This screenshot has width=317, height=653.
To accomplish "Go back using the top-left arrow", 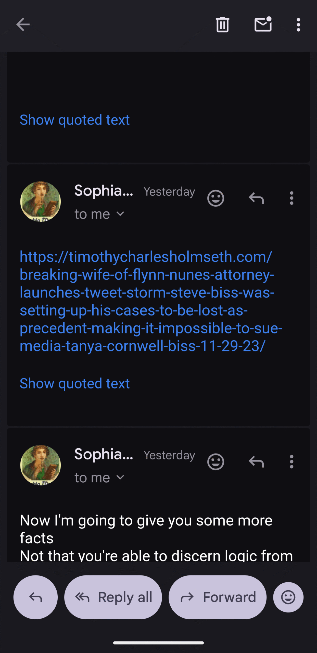I will [23, 24].
